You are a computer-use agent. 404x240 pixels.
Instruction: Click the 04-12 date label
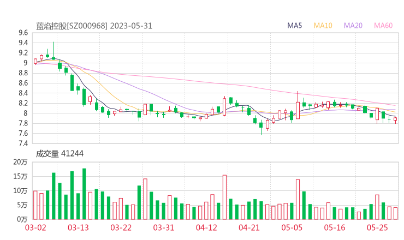(x=206, y=227)
